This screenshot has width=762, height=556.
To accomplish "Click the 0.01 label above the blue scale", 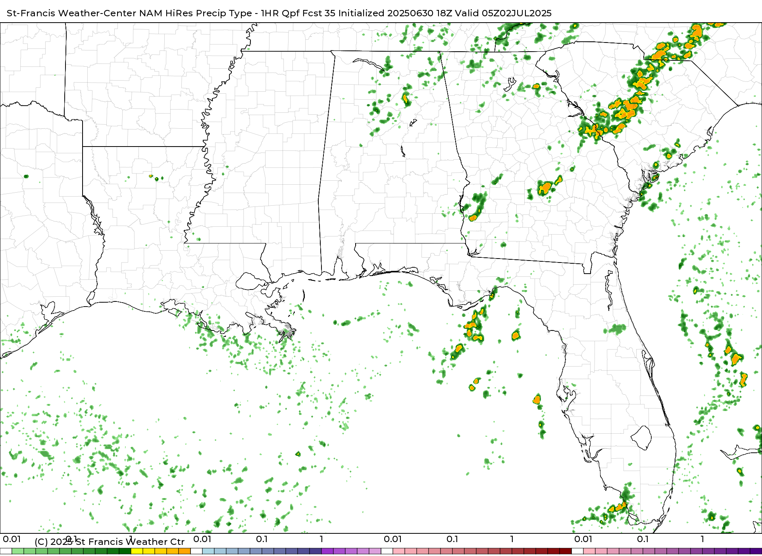I will [202, 539].
